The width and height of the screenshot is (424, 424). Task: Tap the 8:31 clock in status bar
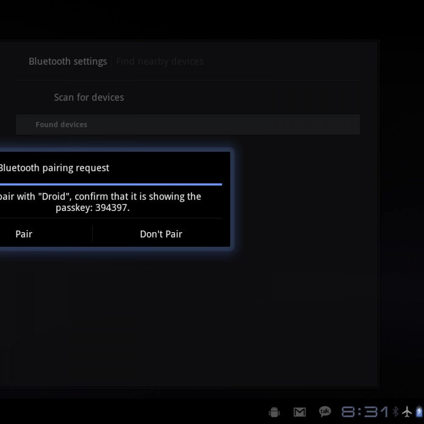(x=365, y=412)
